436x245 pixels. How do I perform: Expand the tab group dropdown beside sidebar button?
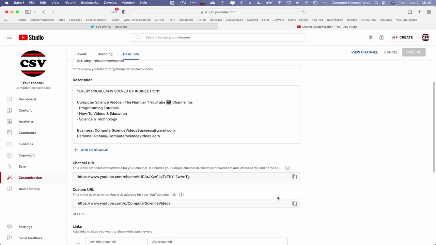tap(34, 12)
